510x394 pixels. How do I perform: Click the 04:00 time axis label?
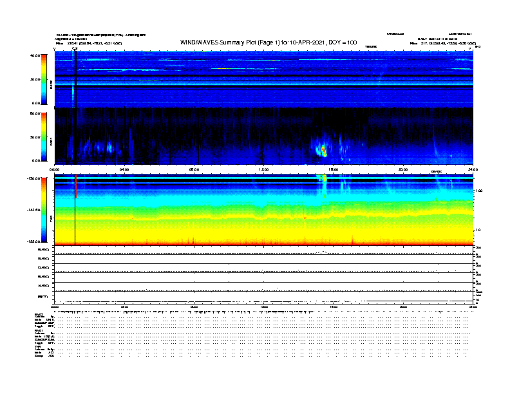coord(124,169)
